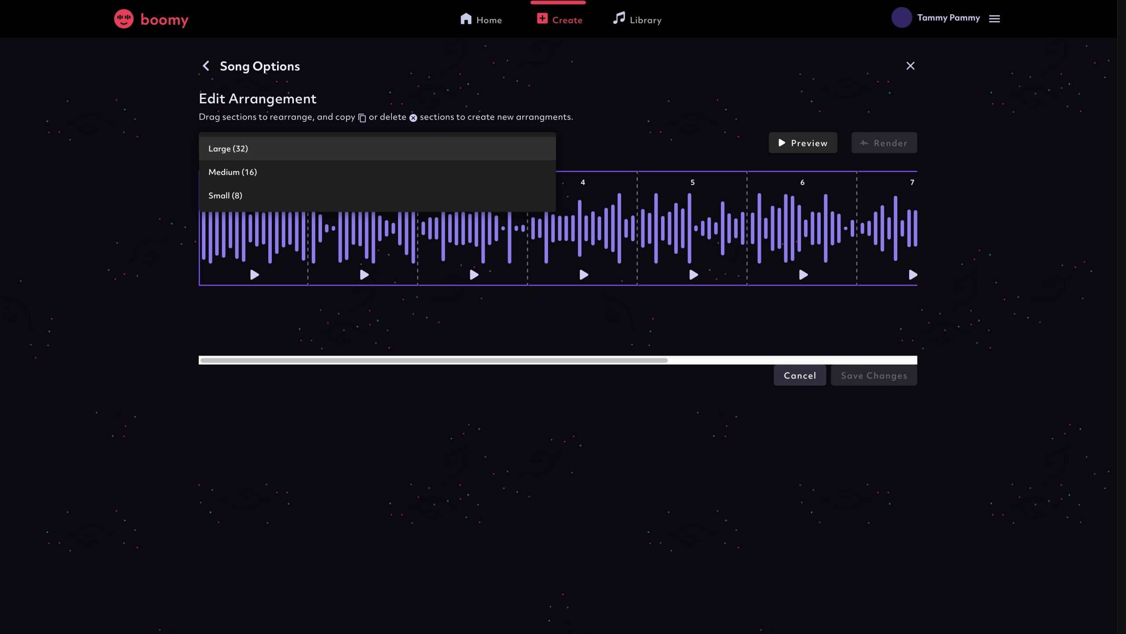This screenshot has height=634, width=1126.
Task: Play section 4 of the arrangement
Action: click(x=584, y=275)
